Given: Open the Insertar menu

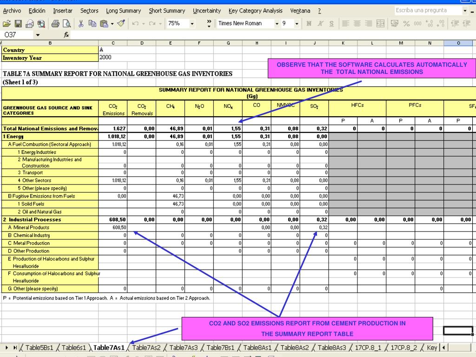Looking at the screenshot, I should [x=63, y=11].
